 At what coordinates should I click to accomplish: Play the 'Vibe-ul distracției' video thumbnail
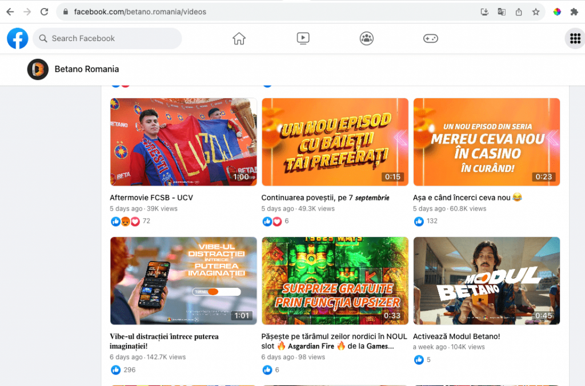pos(183,280)
